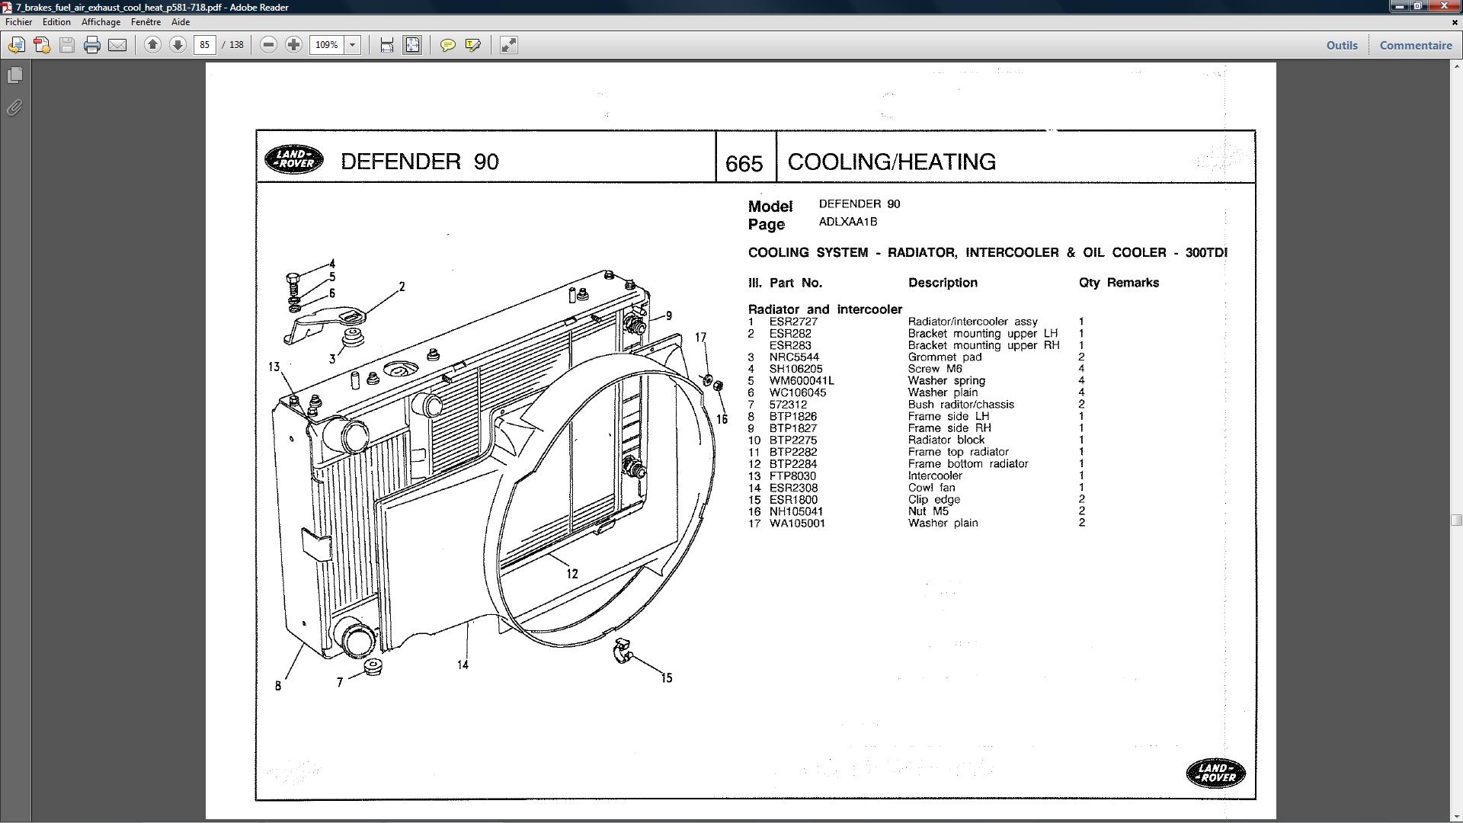This screenshot has height=823, width=1463.
Task: Click the Create PDF online icon
Action: coord(42,45)
